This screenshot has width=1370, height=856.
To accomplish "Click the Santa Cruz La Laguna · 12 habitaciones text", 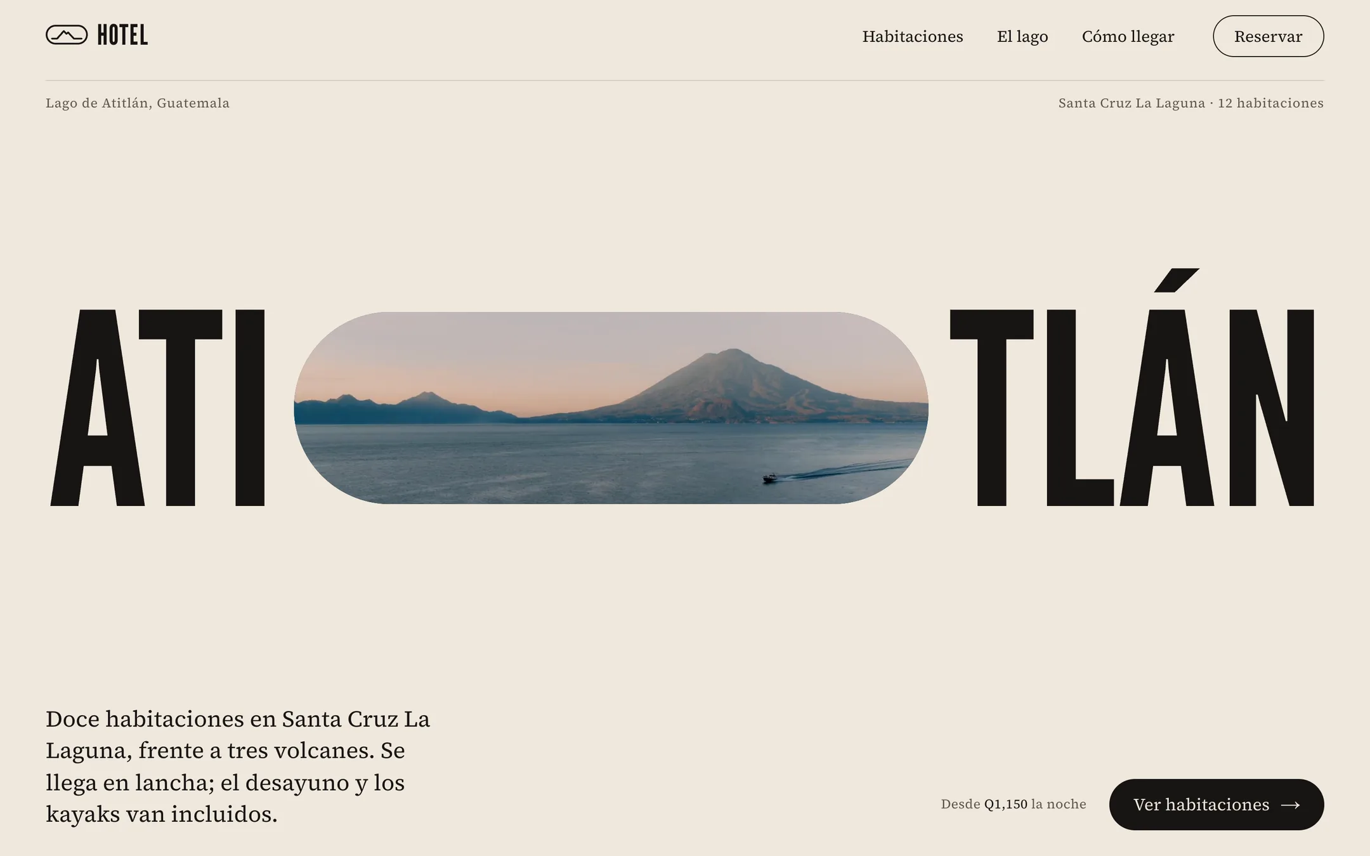I will pos(1191,103).
